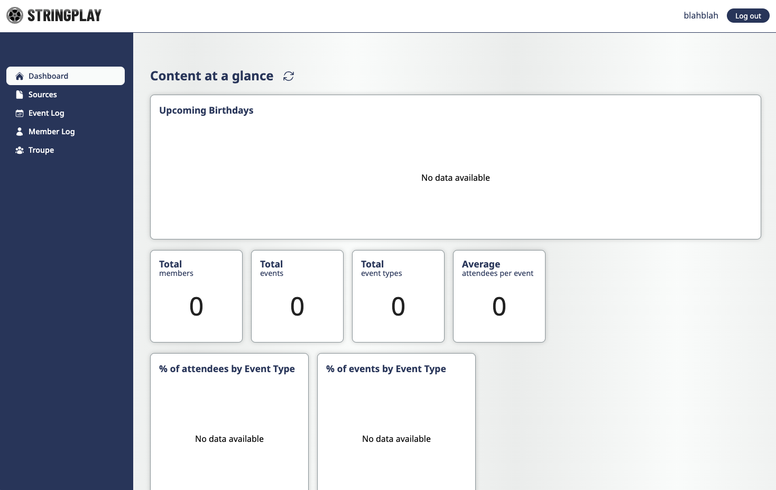
Task: Open the Event Log section
Action: tap(47, 113)
